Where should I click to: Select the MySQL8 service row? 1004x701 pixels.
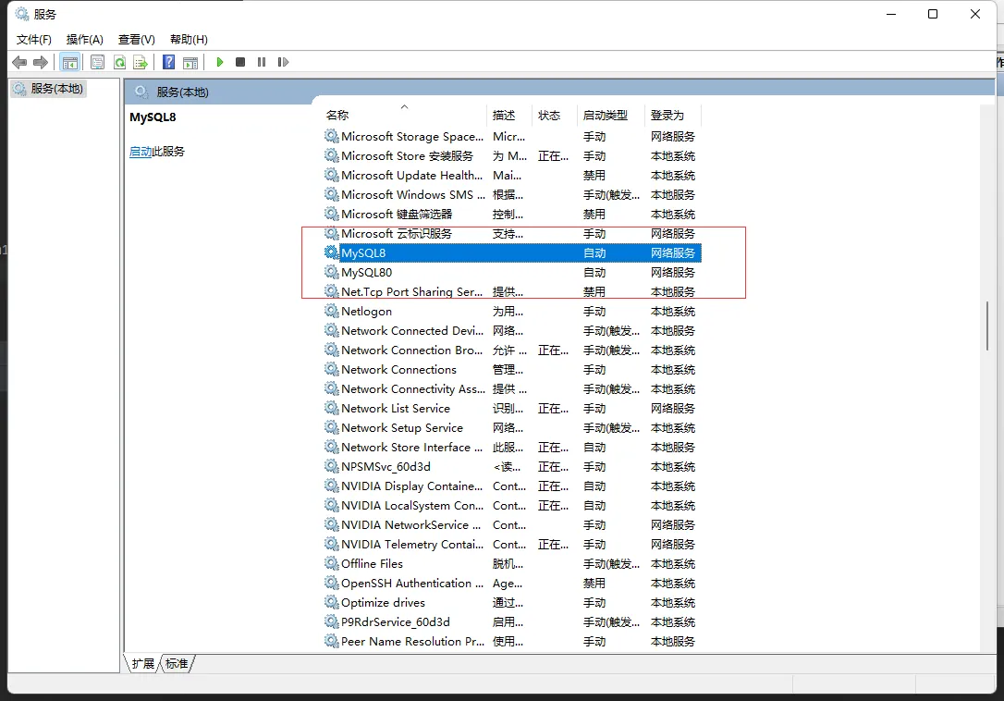[512, 253]
